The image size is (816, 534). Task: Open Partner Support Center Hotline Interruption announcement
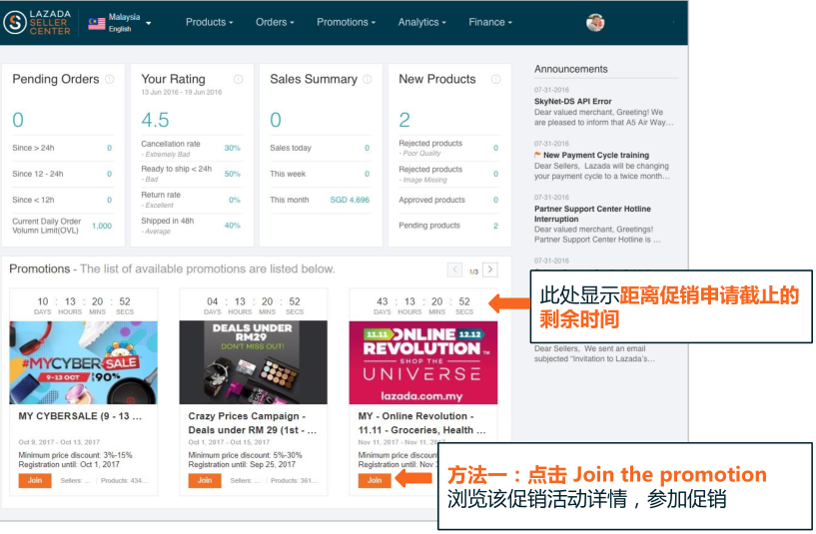coord(592,214)
